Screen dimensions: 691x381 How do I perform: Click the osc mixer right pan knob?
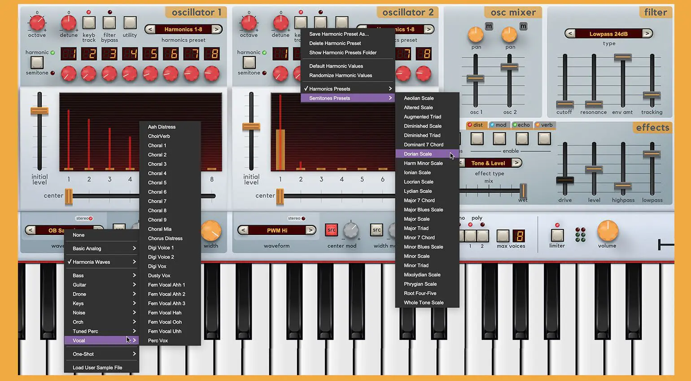point(509,34)
